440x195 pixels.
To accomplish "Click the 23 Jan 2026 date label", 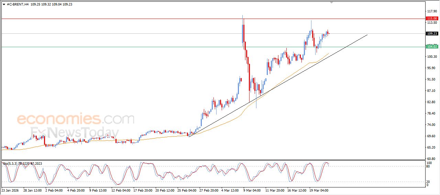I will coord(11,190).
